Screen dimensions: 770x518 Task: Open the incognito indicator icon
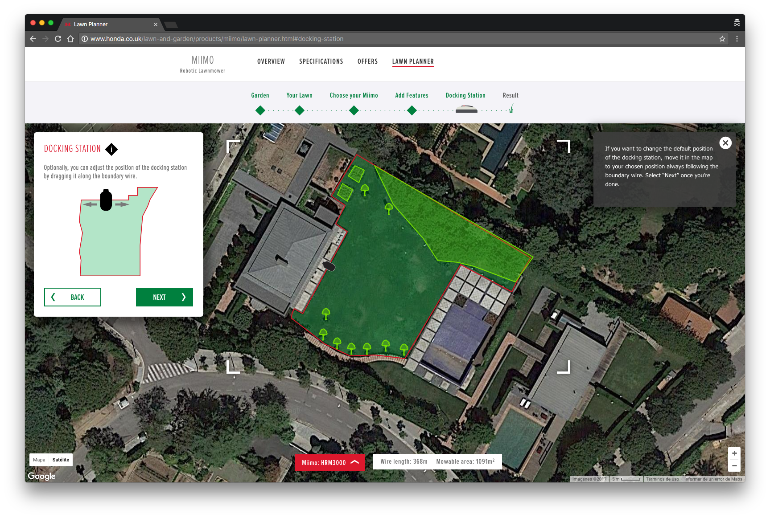(737, 22)
